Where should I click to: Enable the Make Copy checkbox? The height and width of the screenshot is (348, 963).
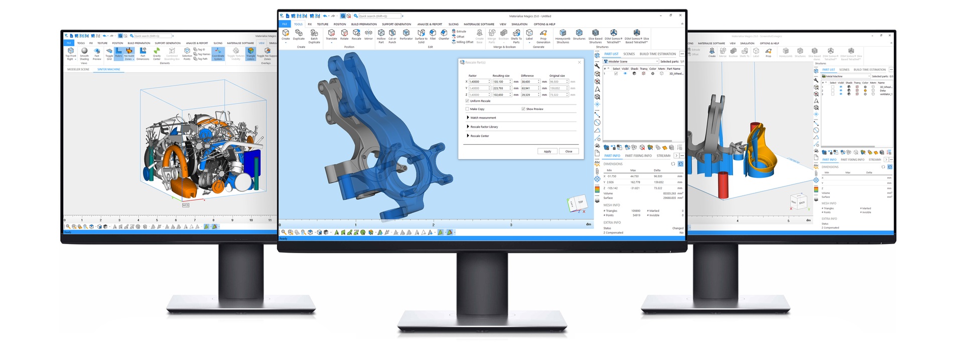click(467, 109)
